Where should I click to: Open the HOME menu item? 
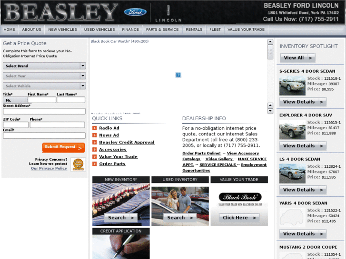coord(9,29)
